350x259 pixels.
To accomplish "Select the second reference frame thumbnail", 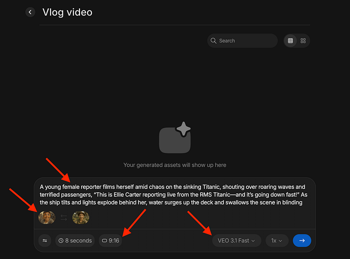I will coord(80,217).
